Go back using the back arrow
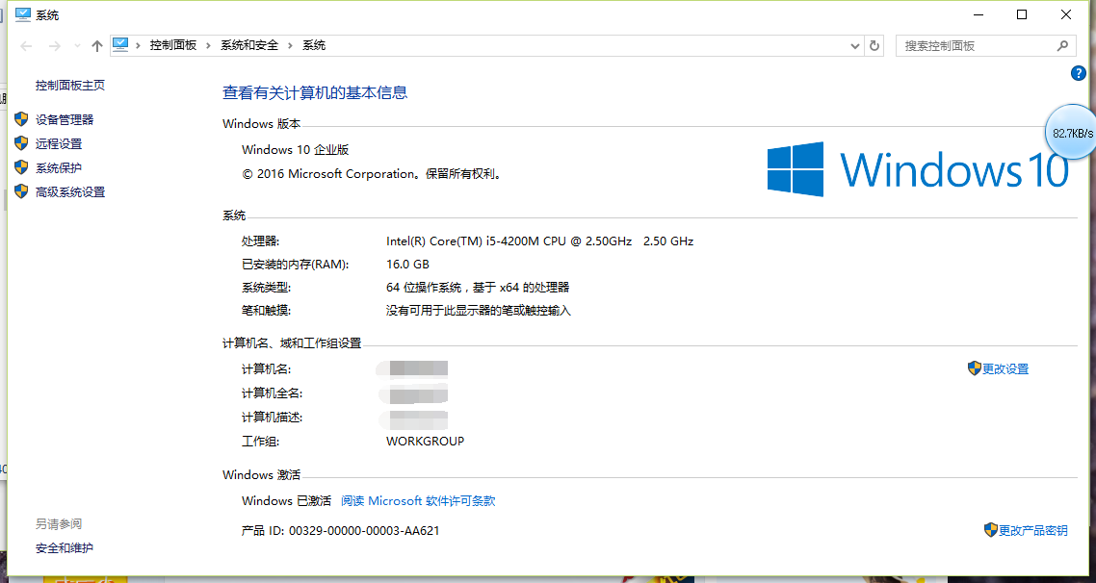1096x583 pixels. pyautogui.click(x=27, y=46)
